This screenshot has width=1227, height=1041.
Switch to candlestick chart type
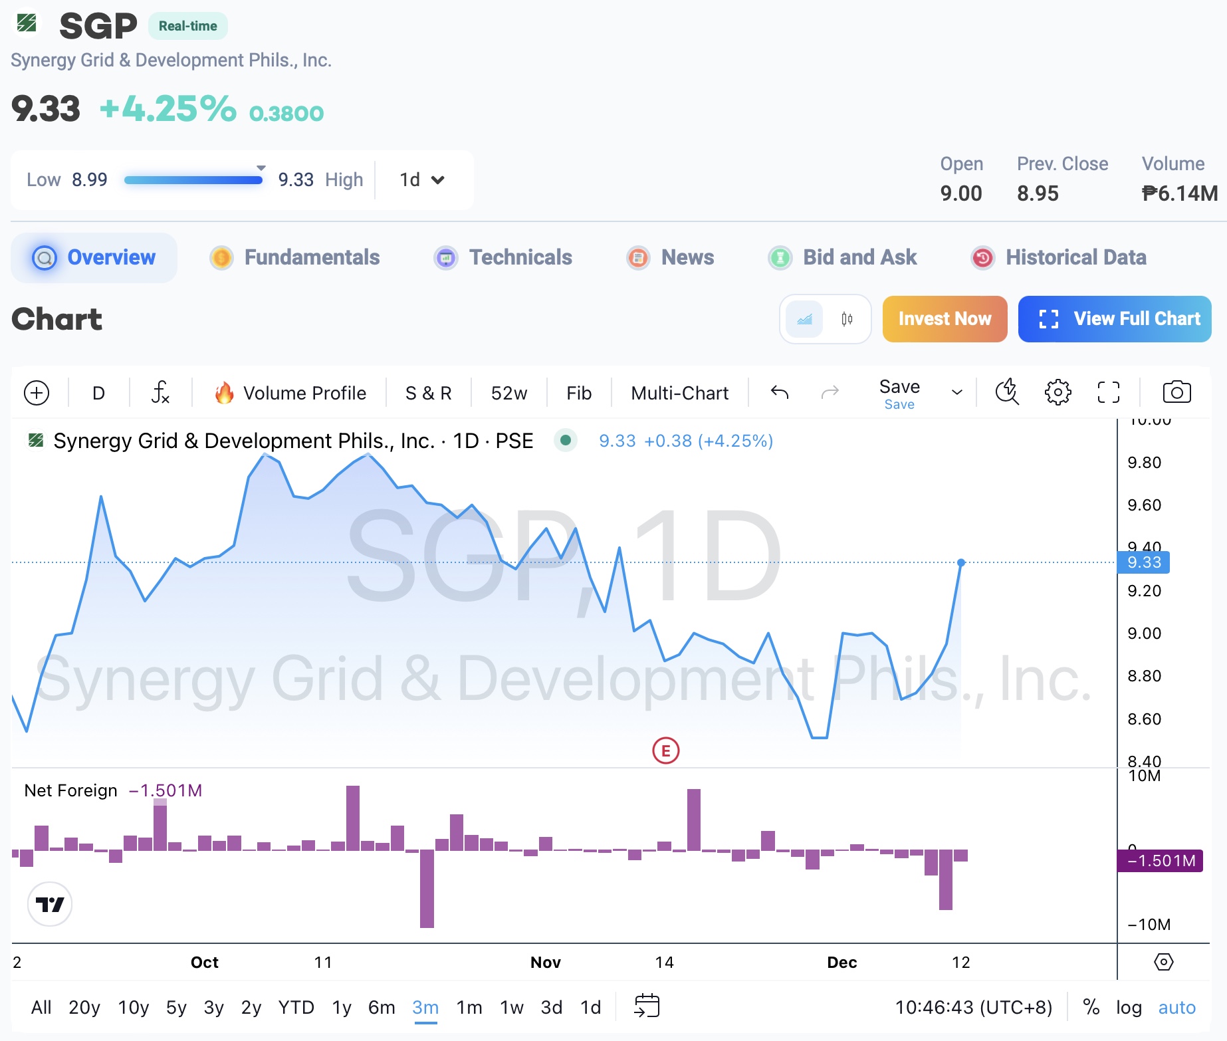coord(846,319)
